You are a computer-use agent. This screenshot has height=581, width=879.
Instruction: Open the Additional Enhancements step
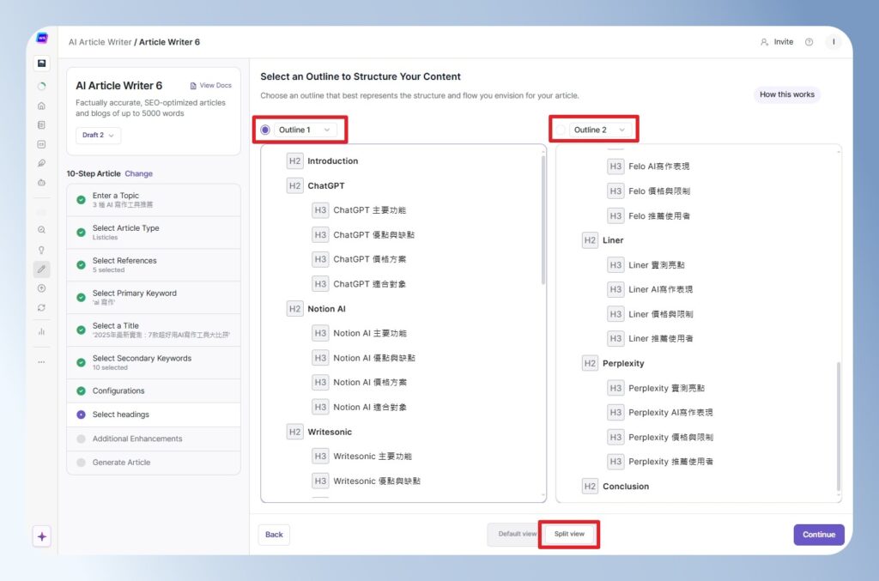[x=154, y=439]
